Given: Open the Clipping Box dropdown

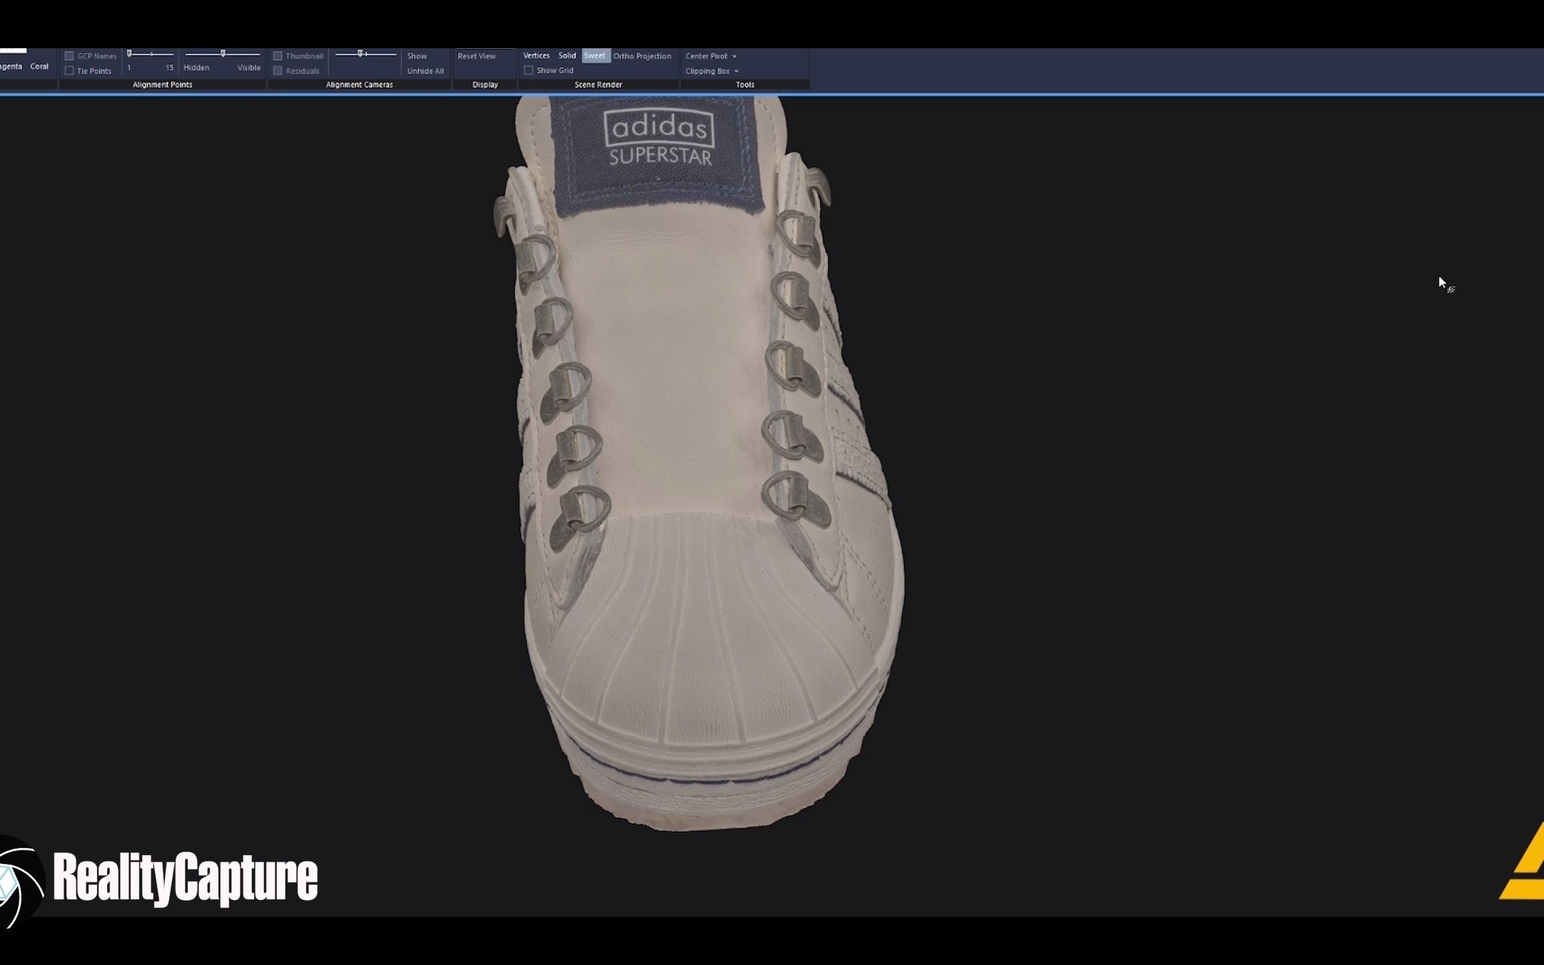Looking at the screenshot, I should (712, 71).
